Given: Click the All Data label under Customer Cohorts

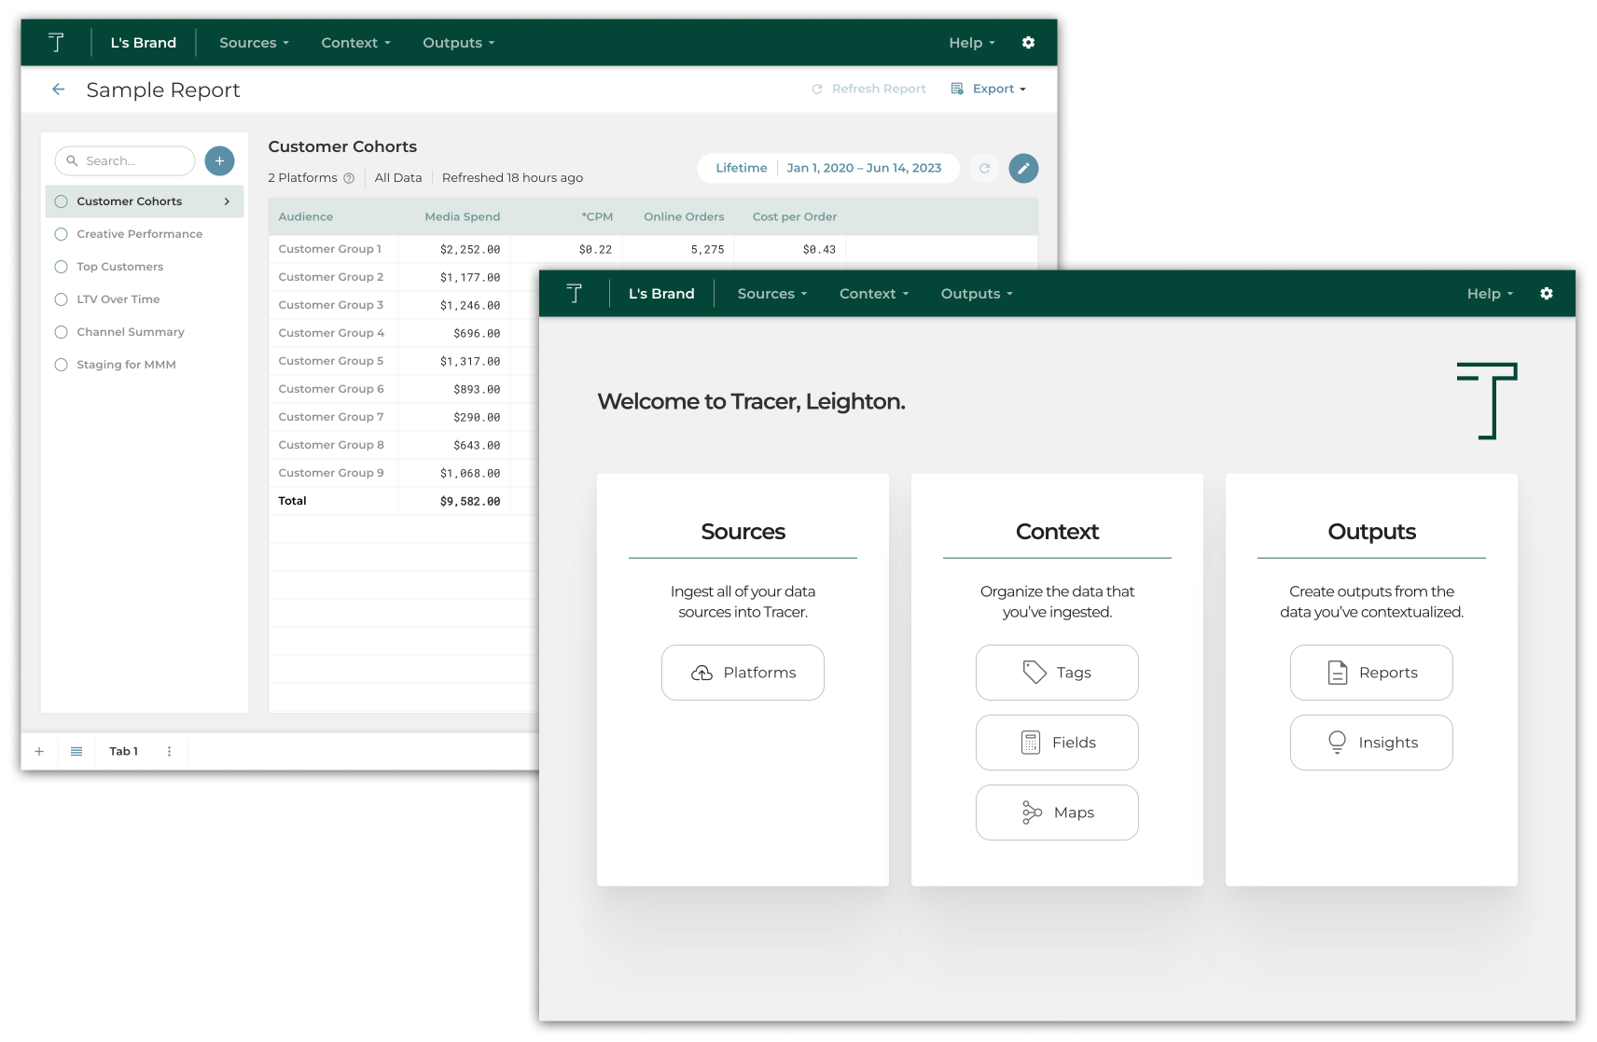Looking at the screenshot, I should click(398, 178).
